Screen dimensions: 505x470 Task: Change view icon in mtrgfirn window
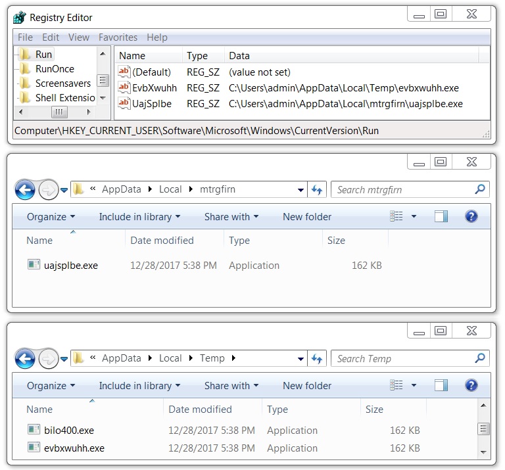coord(396,216)
